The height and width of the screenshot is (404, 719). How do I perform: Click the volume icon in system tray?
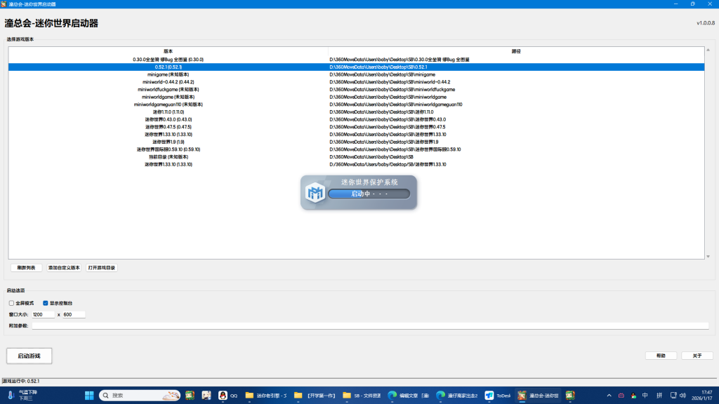682,396
